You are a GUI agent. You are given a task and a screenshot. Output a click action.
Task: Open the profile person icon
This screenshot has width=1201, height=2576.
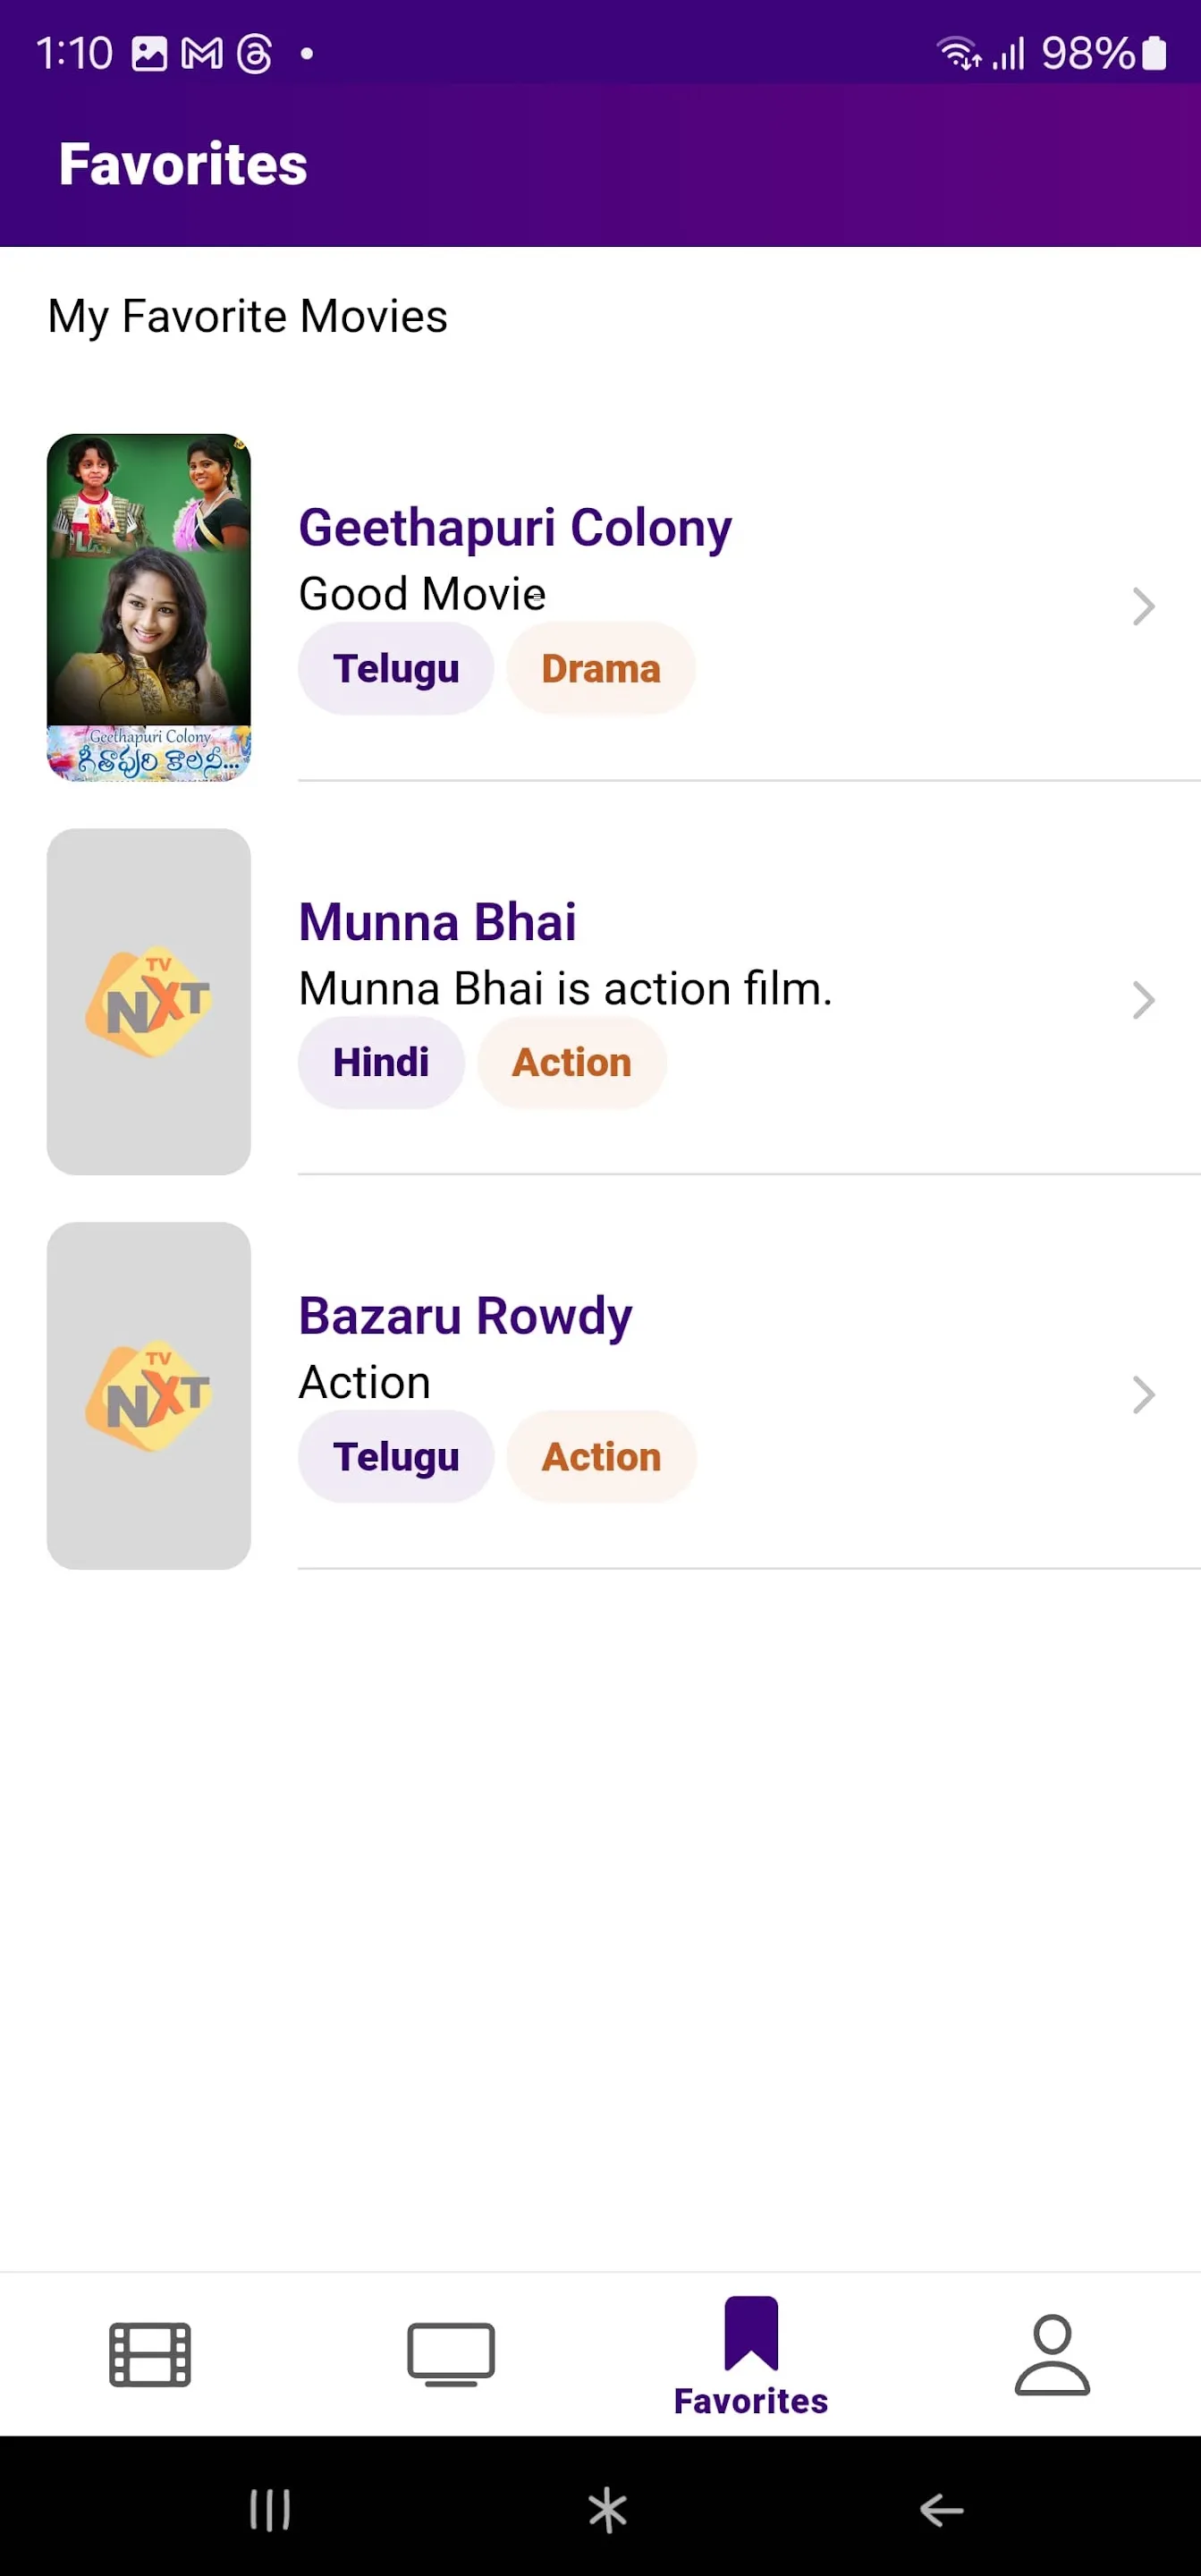click(1052, 2354)
